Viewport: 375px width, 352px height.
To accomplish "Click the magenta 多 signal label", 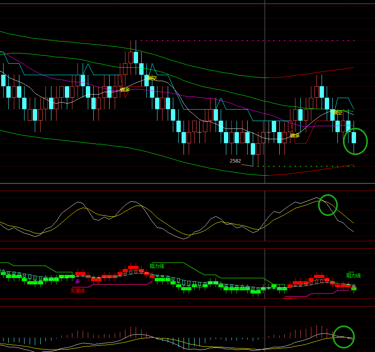I will pyautogui.click(x=78, y=282).
